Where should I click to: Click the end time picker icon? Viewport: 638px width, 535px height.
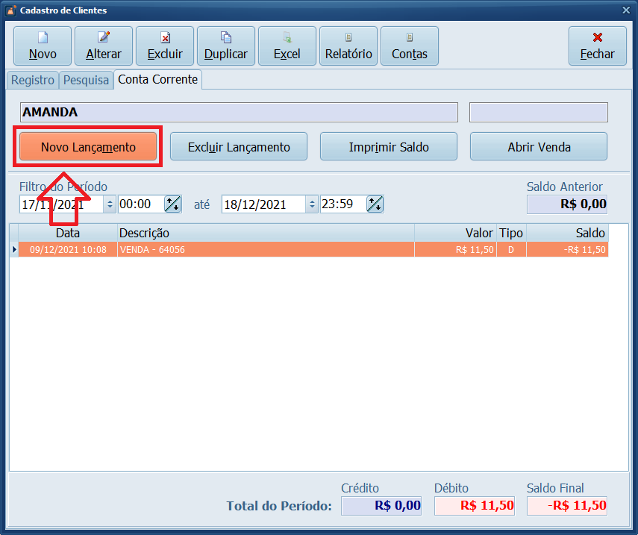click(375, 204)
